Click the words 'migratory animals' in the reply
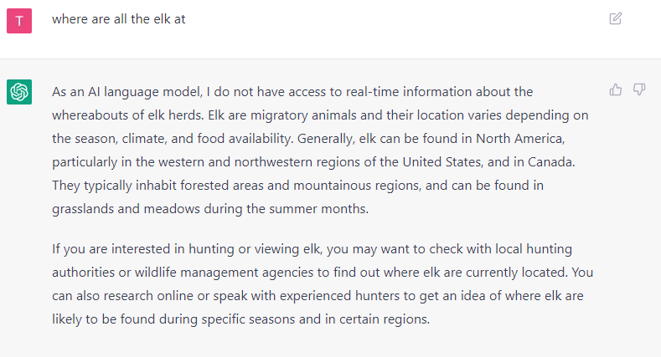661x357 pixels. pyautogui.click(x=303, y=115)
